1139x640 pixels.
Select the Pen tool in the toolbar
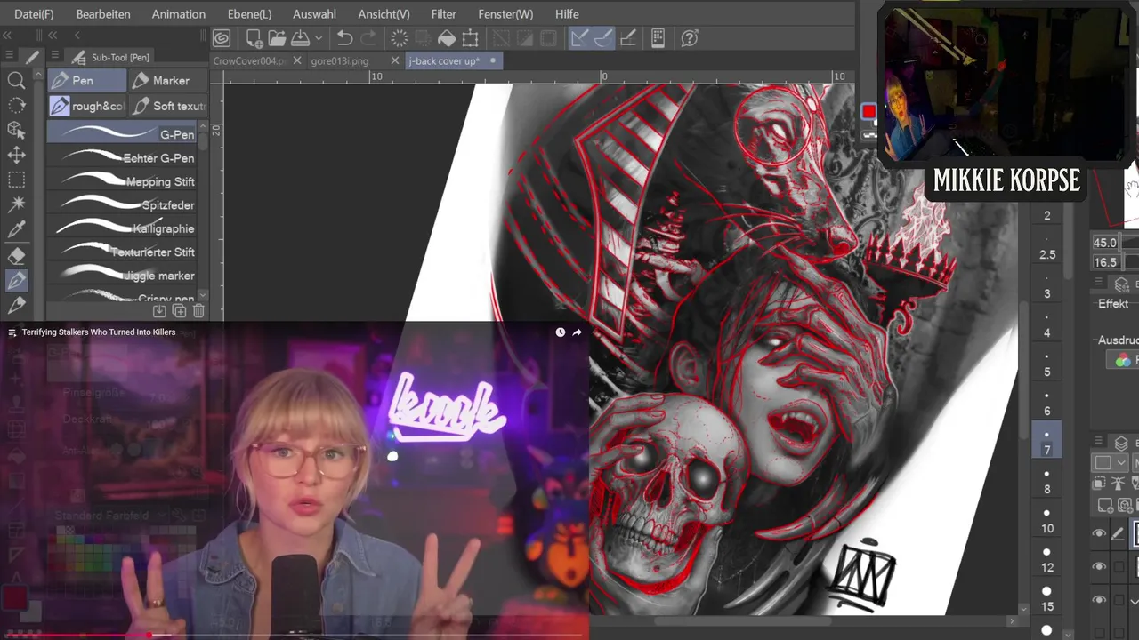click(x=16, y=280)
